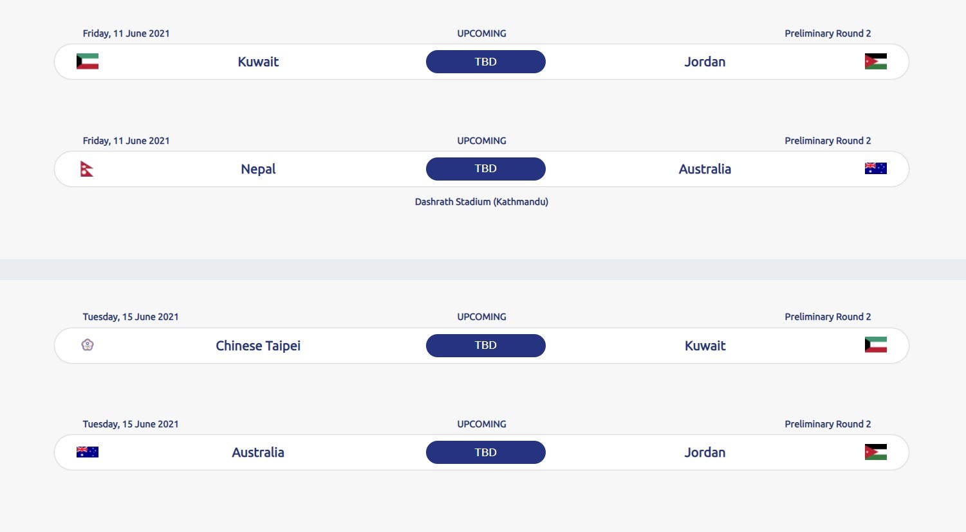
Task: Click Australia flag in Australia vs Jordan match
Action: coord(88,452)
